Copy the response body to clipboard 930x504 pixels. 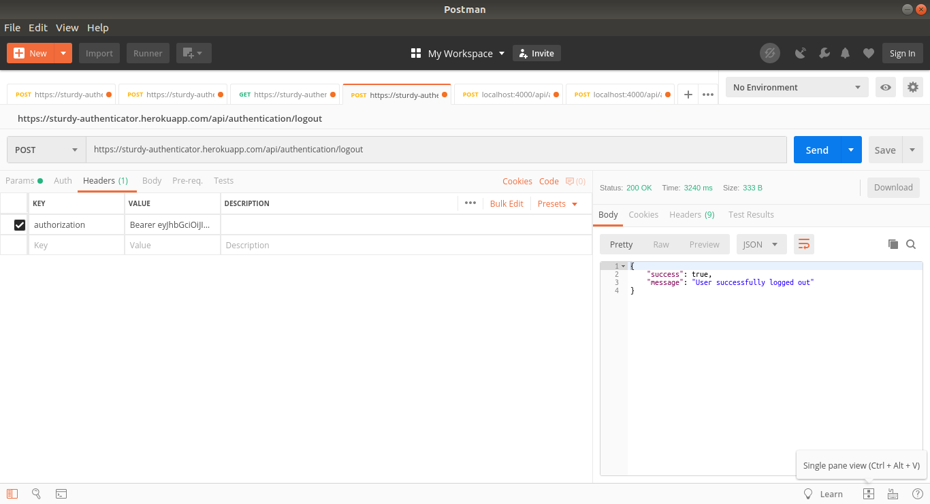point(893,244)
